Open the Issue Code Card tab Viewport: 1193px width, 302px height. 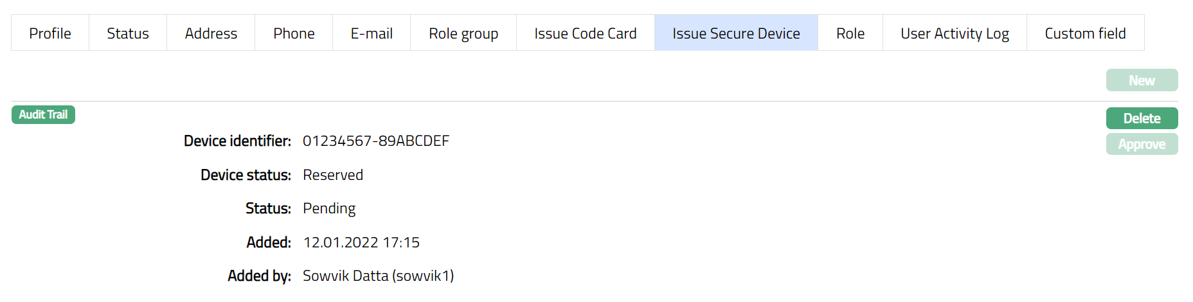(x=586, y=33)
